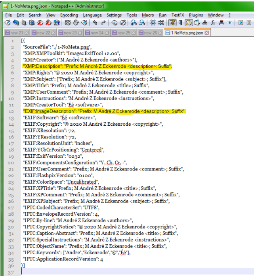Open the TextFX menu
Viewport: 254px width, 276px height.
178,15
